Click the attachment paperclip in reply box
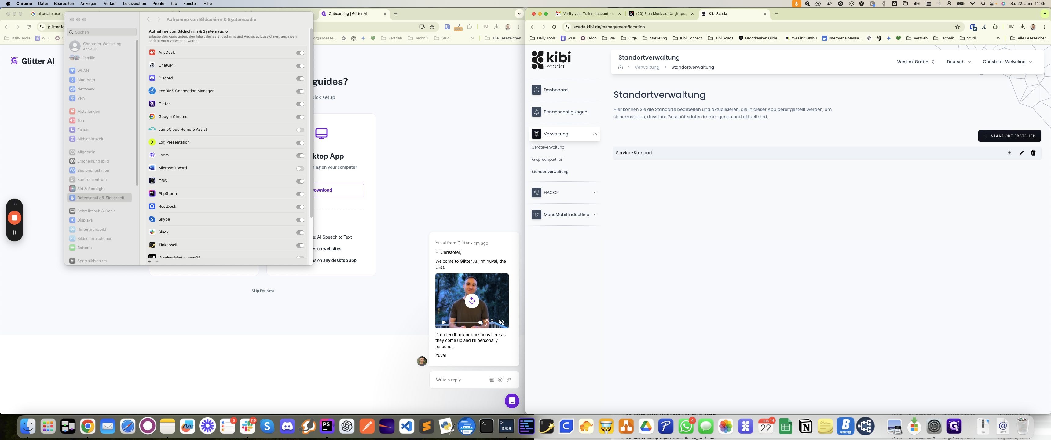 pos(509,380)
